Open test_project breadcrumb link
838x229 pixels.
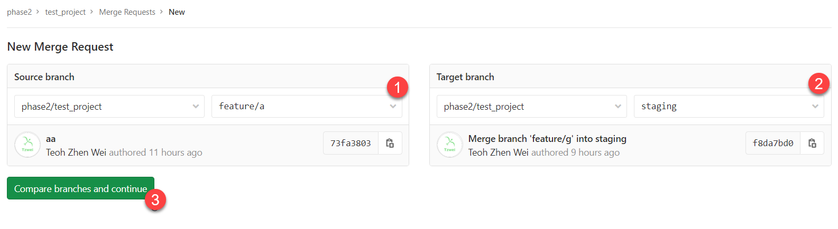point(65,12)
